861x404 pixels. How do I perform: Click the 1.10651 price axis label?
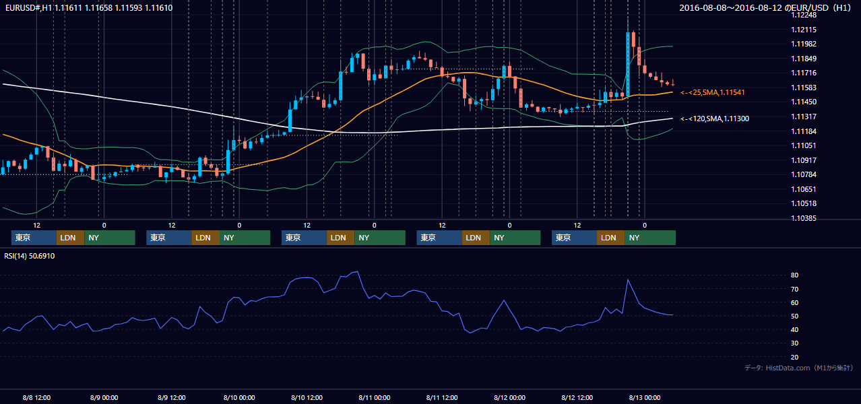coord(804,189)
